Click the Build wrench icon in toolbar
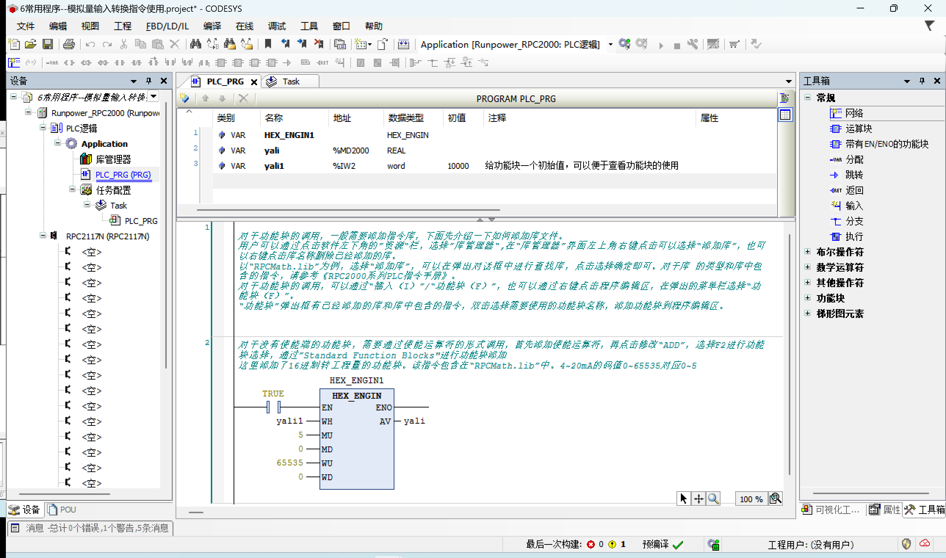 pos(693,44)
